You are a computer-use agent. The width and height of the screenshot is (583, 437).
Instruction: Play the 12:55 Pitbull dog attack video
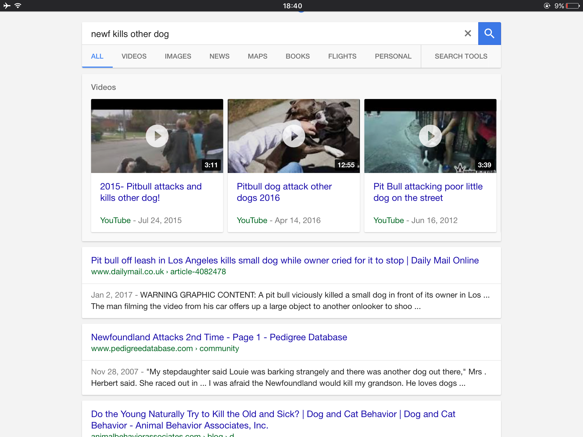click(x=293, y=136)
